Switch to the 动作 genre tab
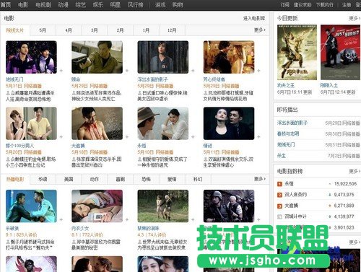The image size is (361, 272). (95, 179)
